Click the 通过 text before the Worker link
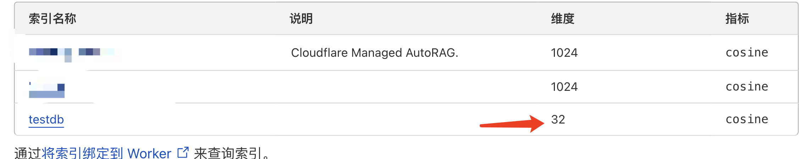This screenshot has width=799, height=159. pos(28,153)
